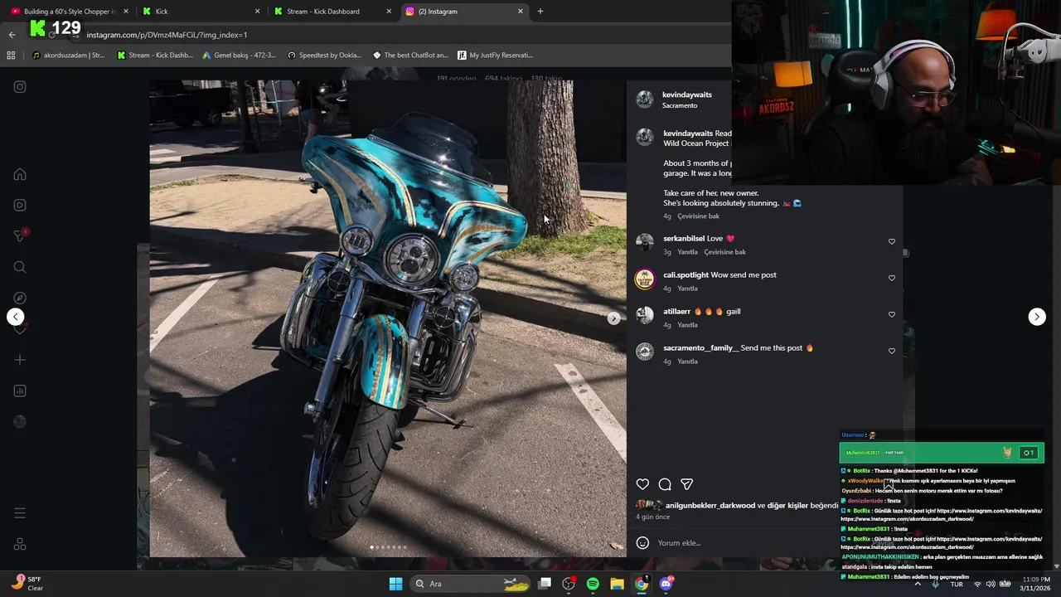The image size is (1061, 597).
Task: See translation of the post caption
Action: (x=698, y=216)
